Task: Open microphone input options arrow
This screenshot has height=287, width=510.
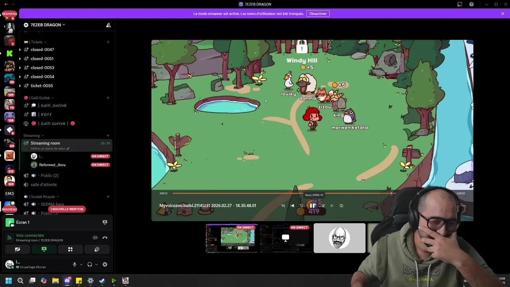Action: [x=81, y=264]
